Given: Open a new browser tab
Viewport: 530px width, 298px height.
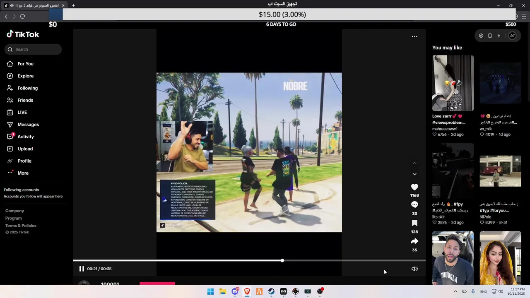Looking at the screenshot, I should [x=73, y=5].
